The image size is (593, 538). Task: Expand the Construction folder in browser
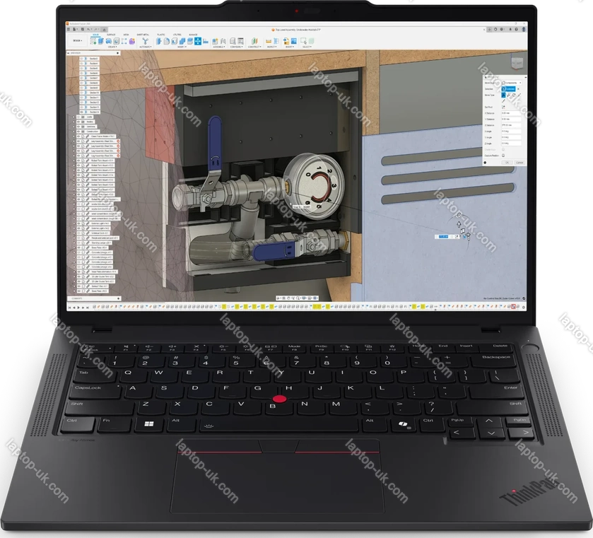(75, 131)
